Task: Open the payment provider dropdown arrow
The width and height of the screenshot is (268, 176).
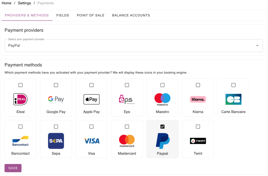Action: pos(257,46)
